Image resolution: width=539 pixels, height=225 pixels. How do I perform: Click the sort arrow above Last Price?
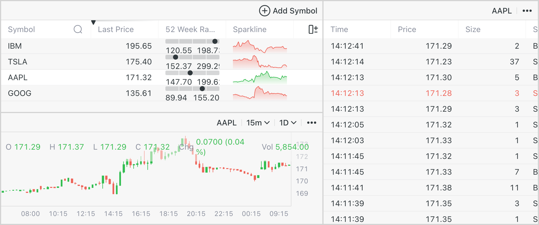click(93, 22)
